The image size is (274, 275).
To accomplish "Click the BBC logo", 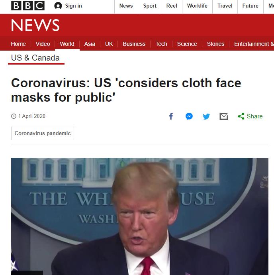I will (28, 6).
